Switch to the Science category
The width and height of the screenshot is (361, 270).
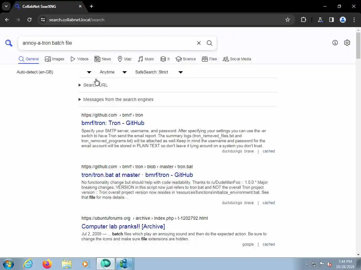point(186,59)
